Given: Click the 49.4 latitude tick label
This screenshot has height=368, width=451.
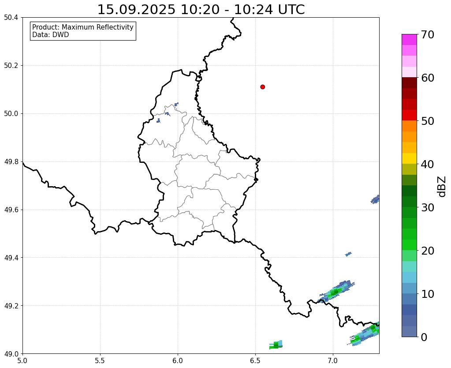Looking at the screenshot, I should click(x=11, y=258).
